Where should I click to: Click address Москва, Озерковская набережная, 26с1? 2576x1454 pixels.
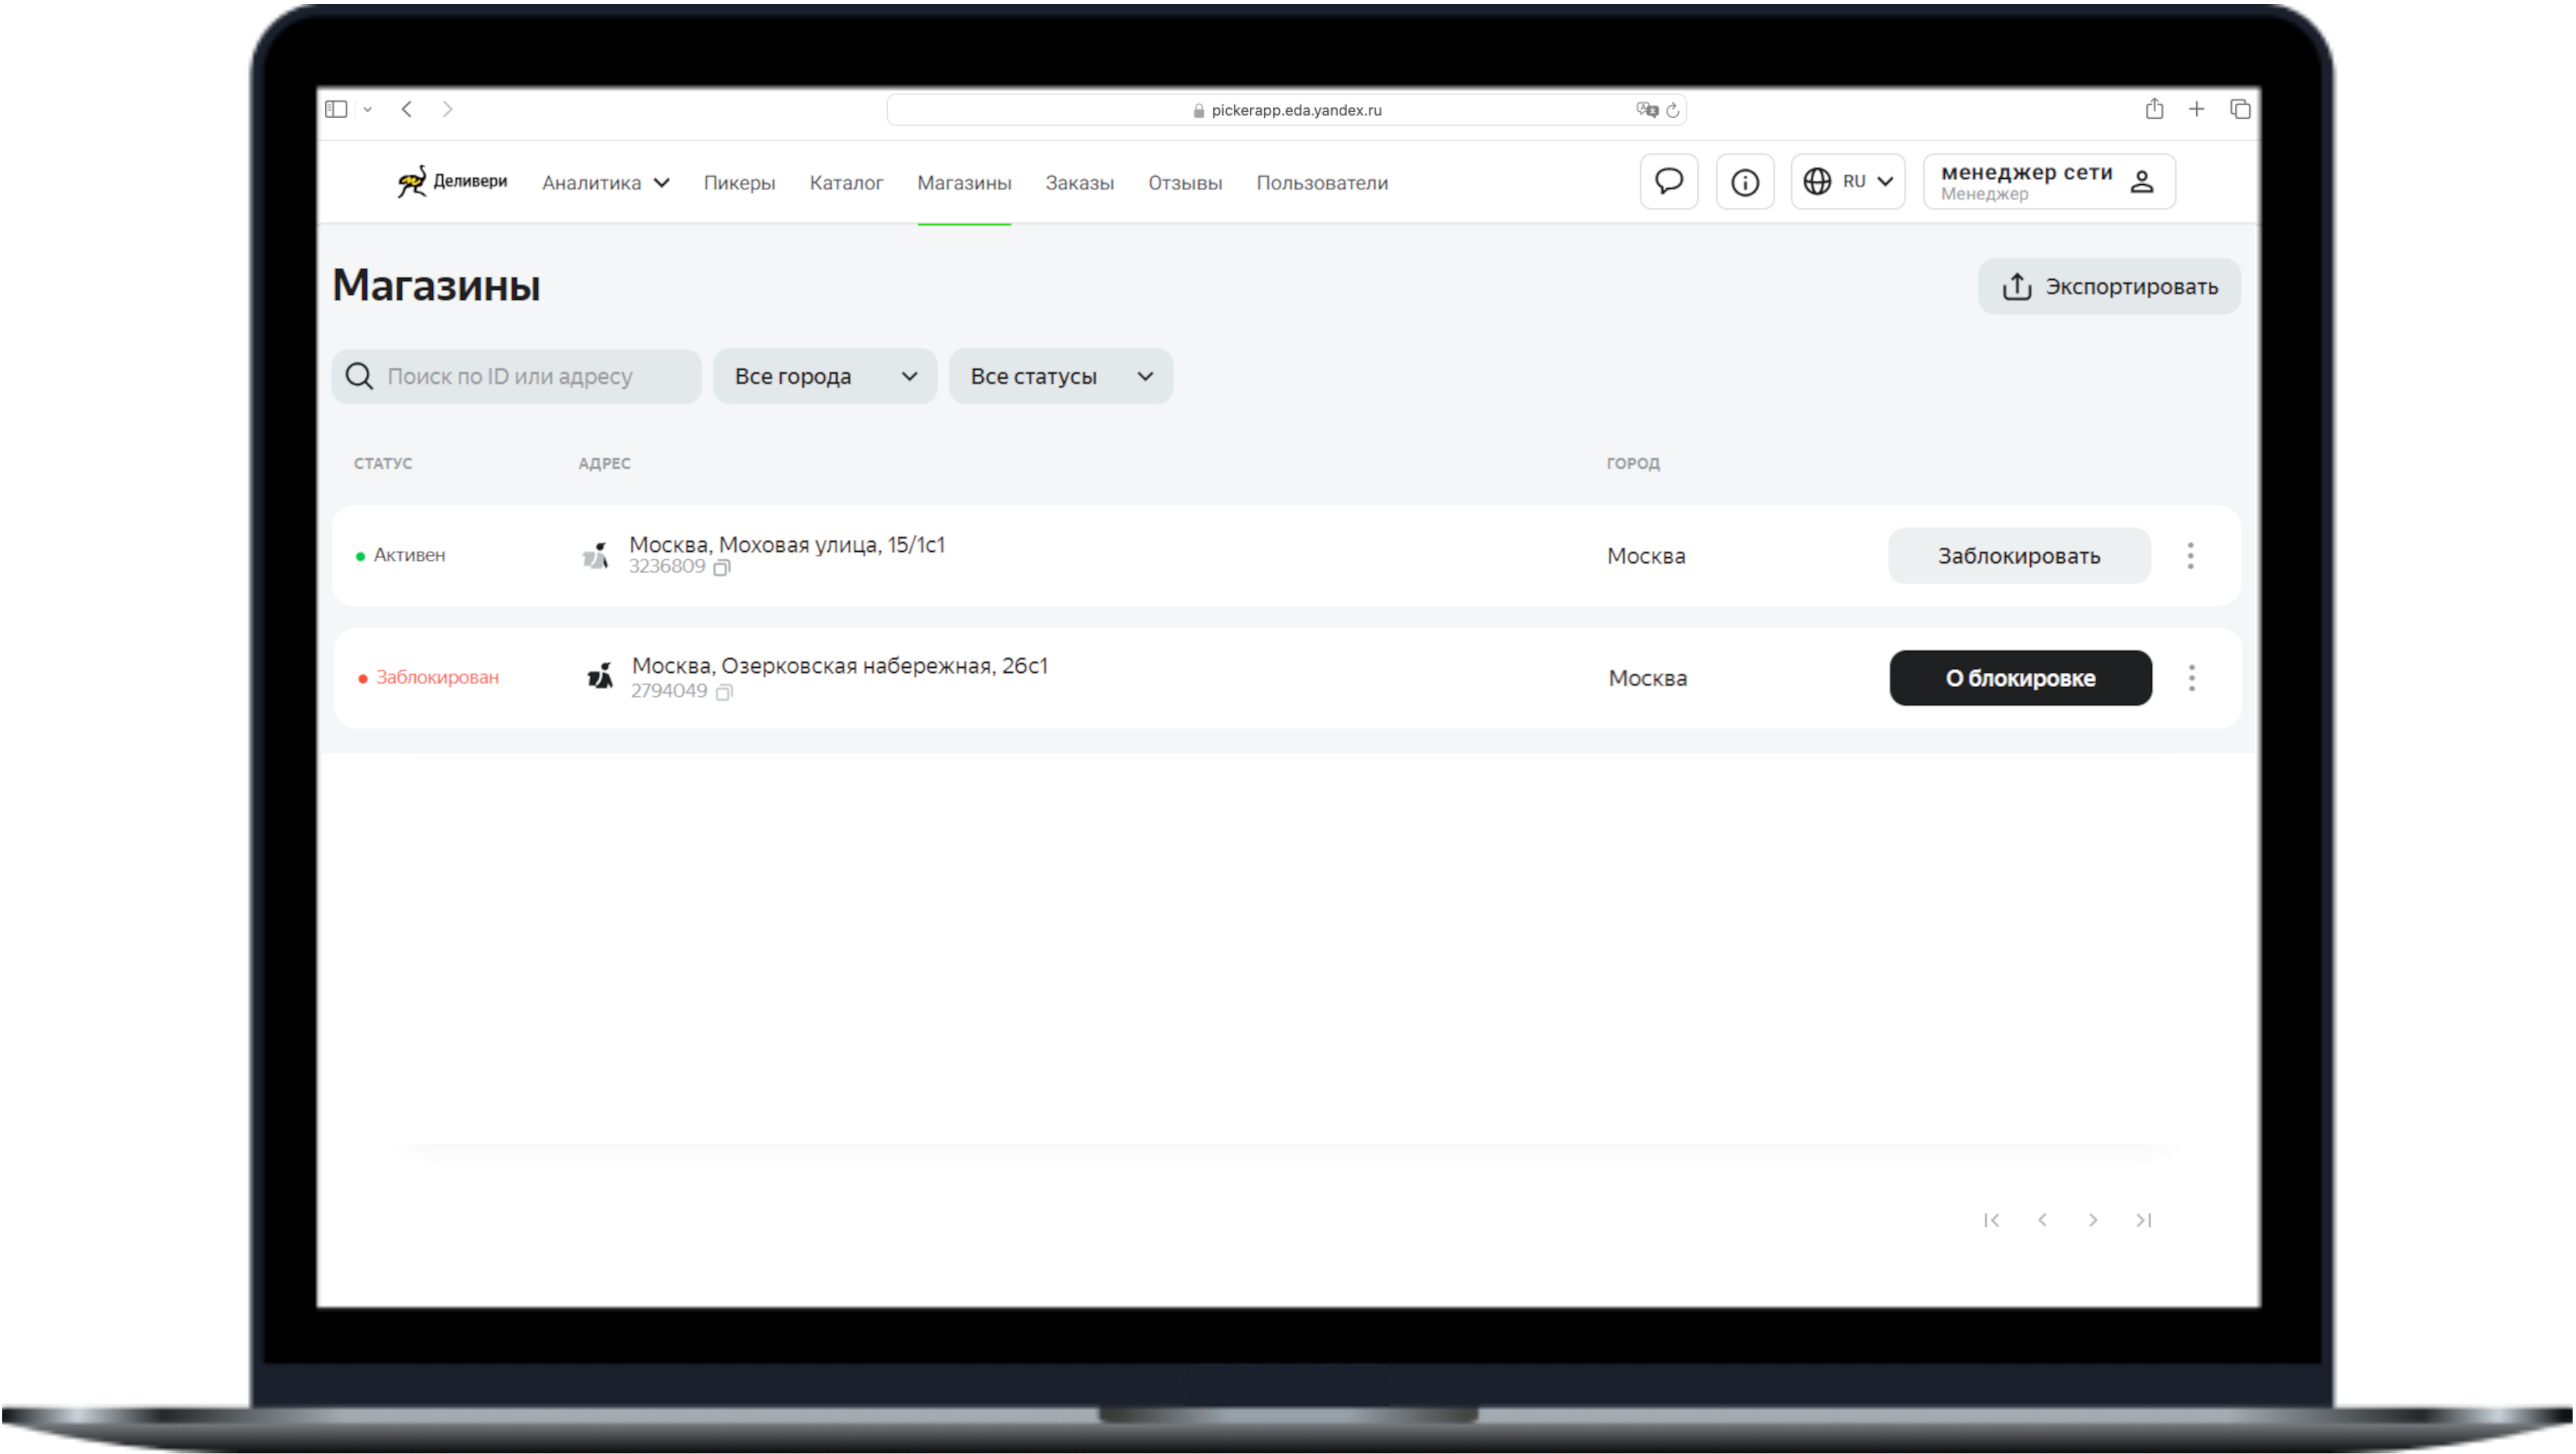click(840, 666)
